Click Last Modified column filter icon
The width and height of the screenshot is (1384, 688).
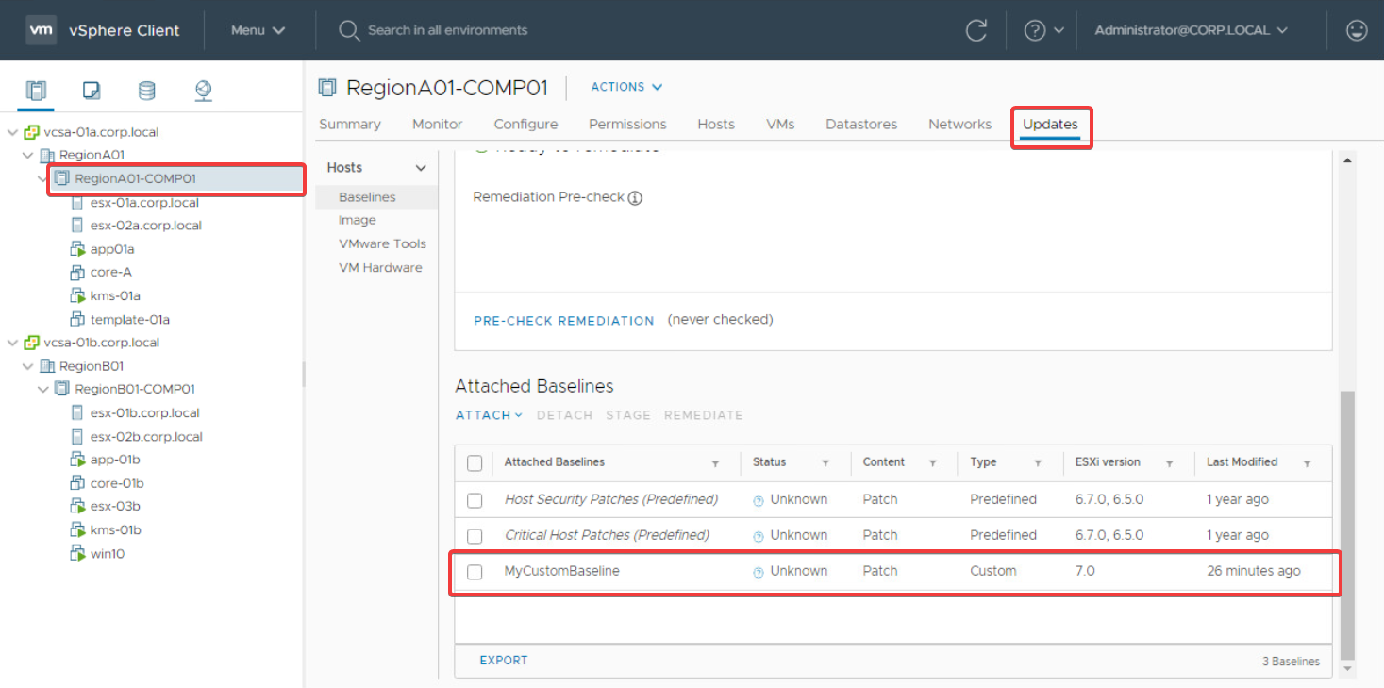1308,463
